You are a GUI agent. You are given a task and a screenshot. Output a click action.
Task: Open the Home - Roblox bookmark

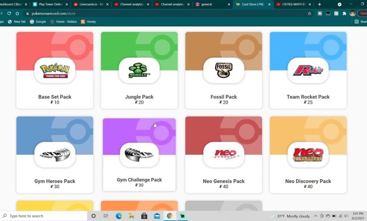pyautogui.click(x=64, y=22)
